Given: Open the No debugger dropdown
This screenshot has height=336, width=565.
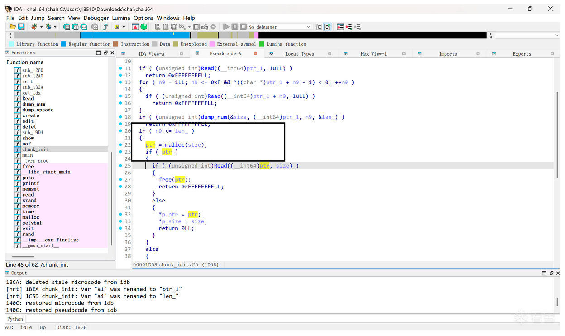Looking at the screenshot, I should click(x=308, y=27).
